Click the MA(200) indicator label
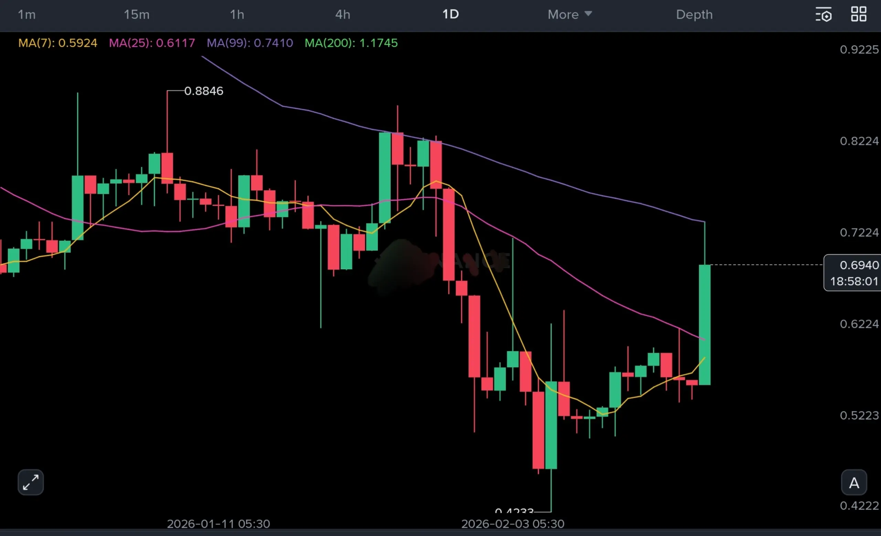The image size is (881, 536). [x=351, y=43]
